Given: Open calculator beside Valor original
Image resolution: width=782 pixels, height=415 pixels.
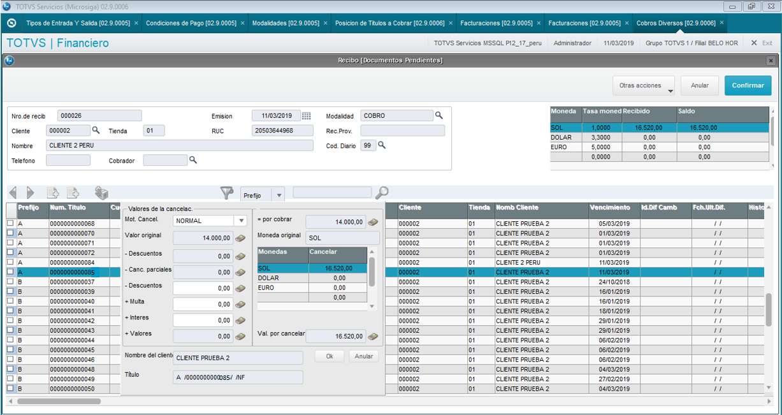Looking at the screenshot, I should [240, 238].
